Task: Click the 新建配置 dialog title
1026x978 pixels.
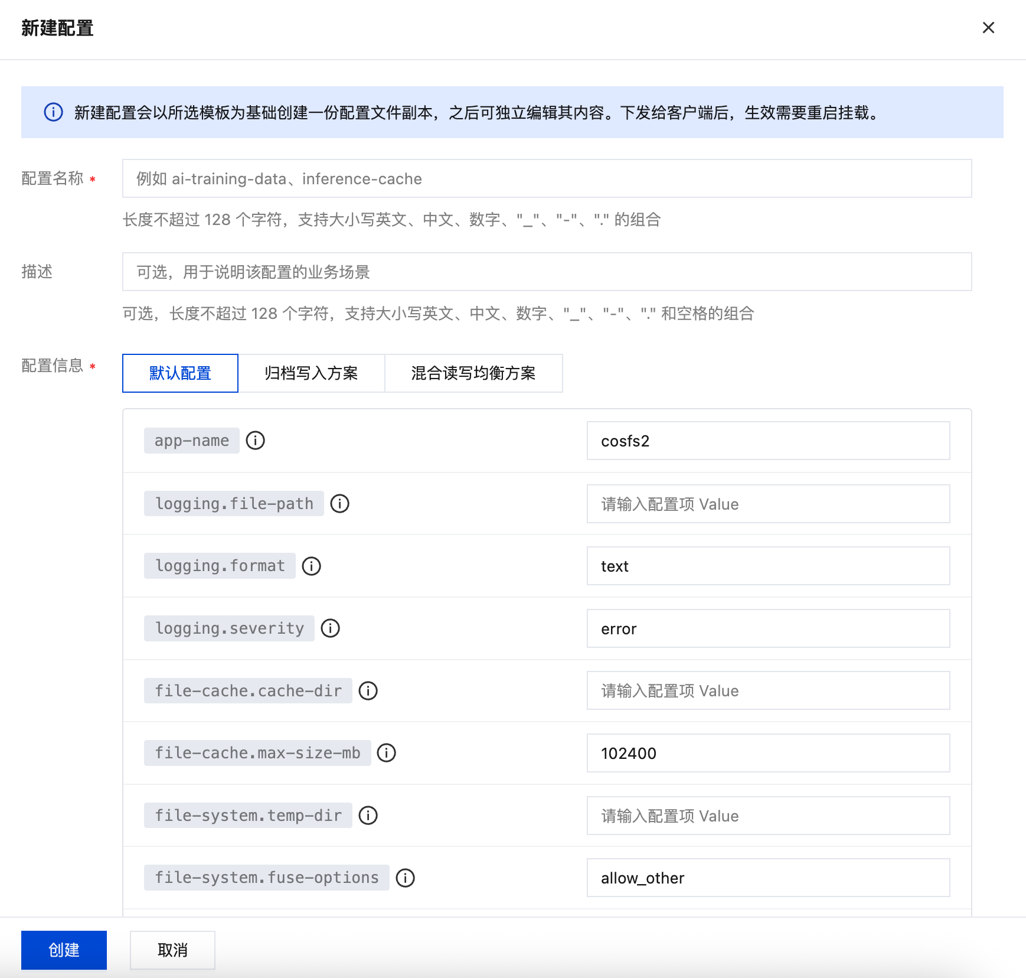Action: tap(57, 28)
